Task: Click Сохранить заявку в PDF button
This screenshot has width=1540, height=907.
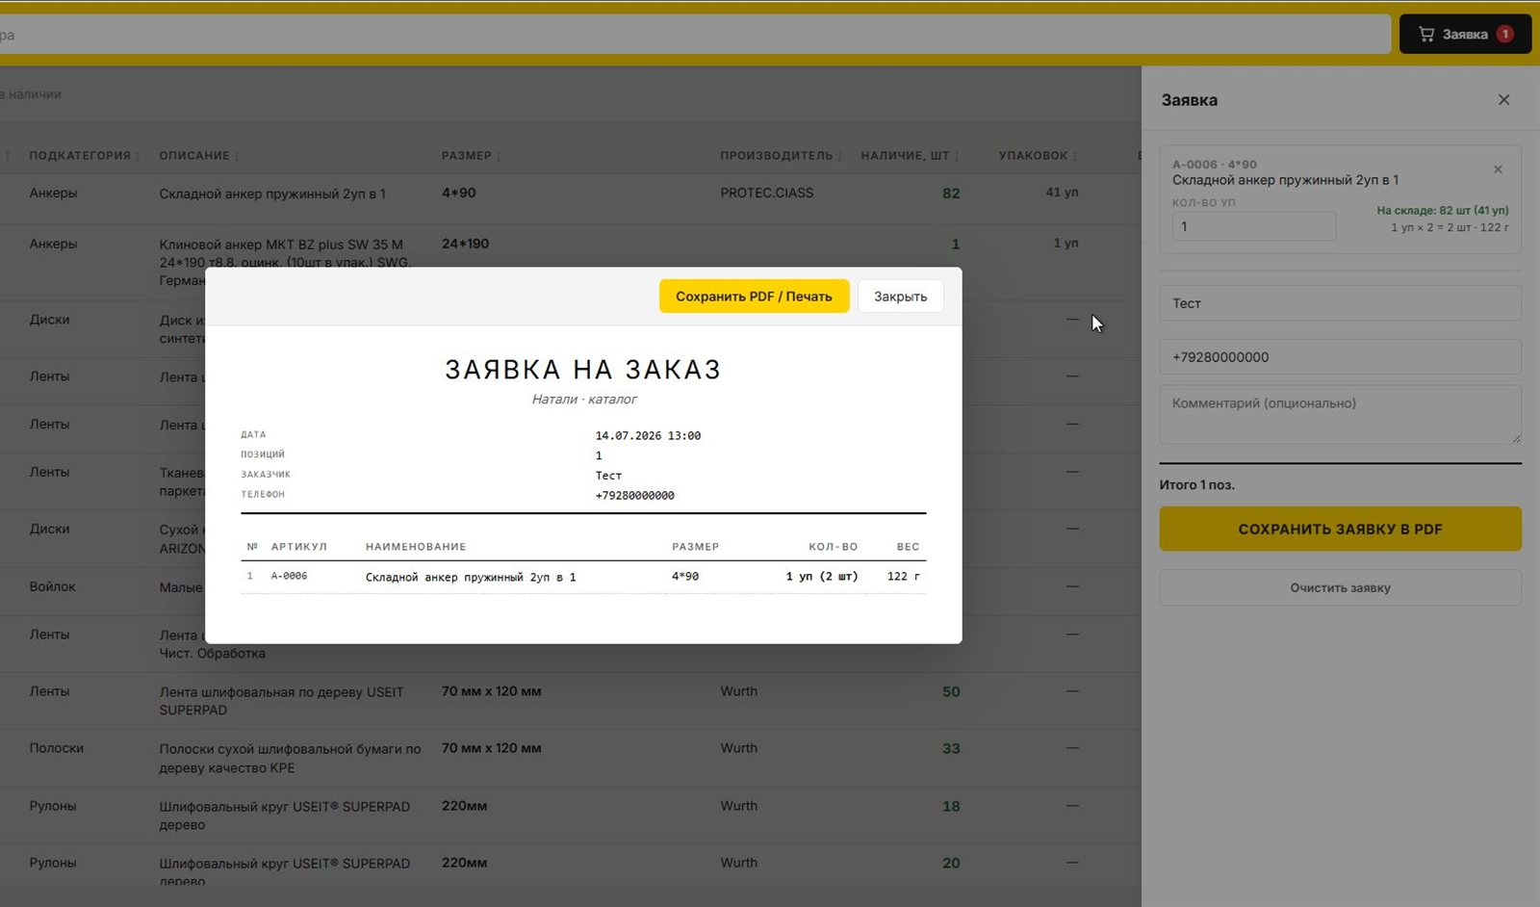Action: (1340, 529)
